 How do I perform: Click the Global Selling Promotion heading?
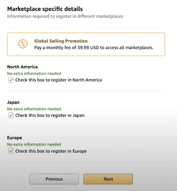tap(61, 41)
